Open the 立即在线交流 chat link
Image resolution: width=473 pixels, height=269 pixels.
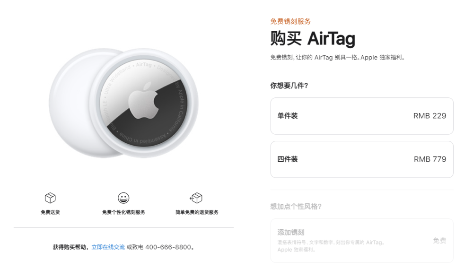point(108,247)
